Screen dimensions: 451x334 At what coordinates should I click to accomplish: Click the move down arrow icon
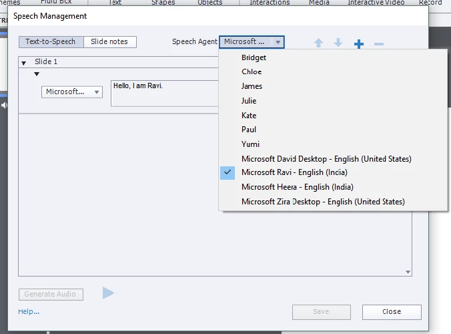click(x=338, y=43)
